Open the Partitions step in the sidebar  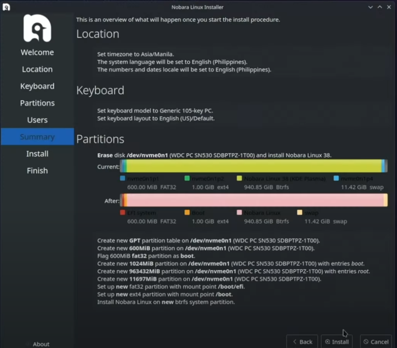(x=37, y=103)
